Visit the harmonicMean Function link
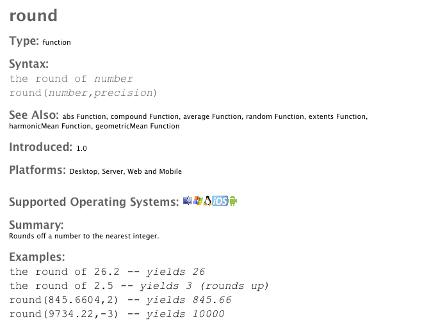422x326 pixels. [x=50, y=127]
